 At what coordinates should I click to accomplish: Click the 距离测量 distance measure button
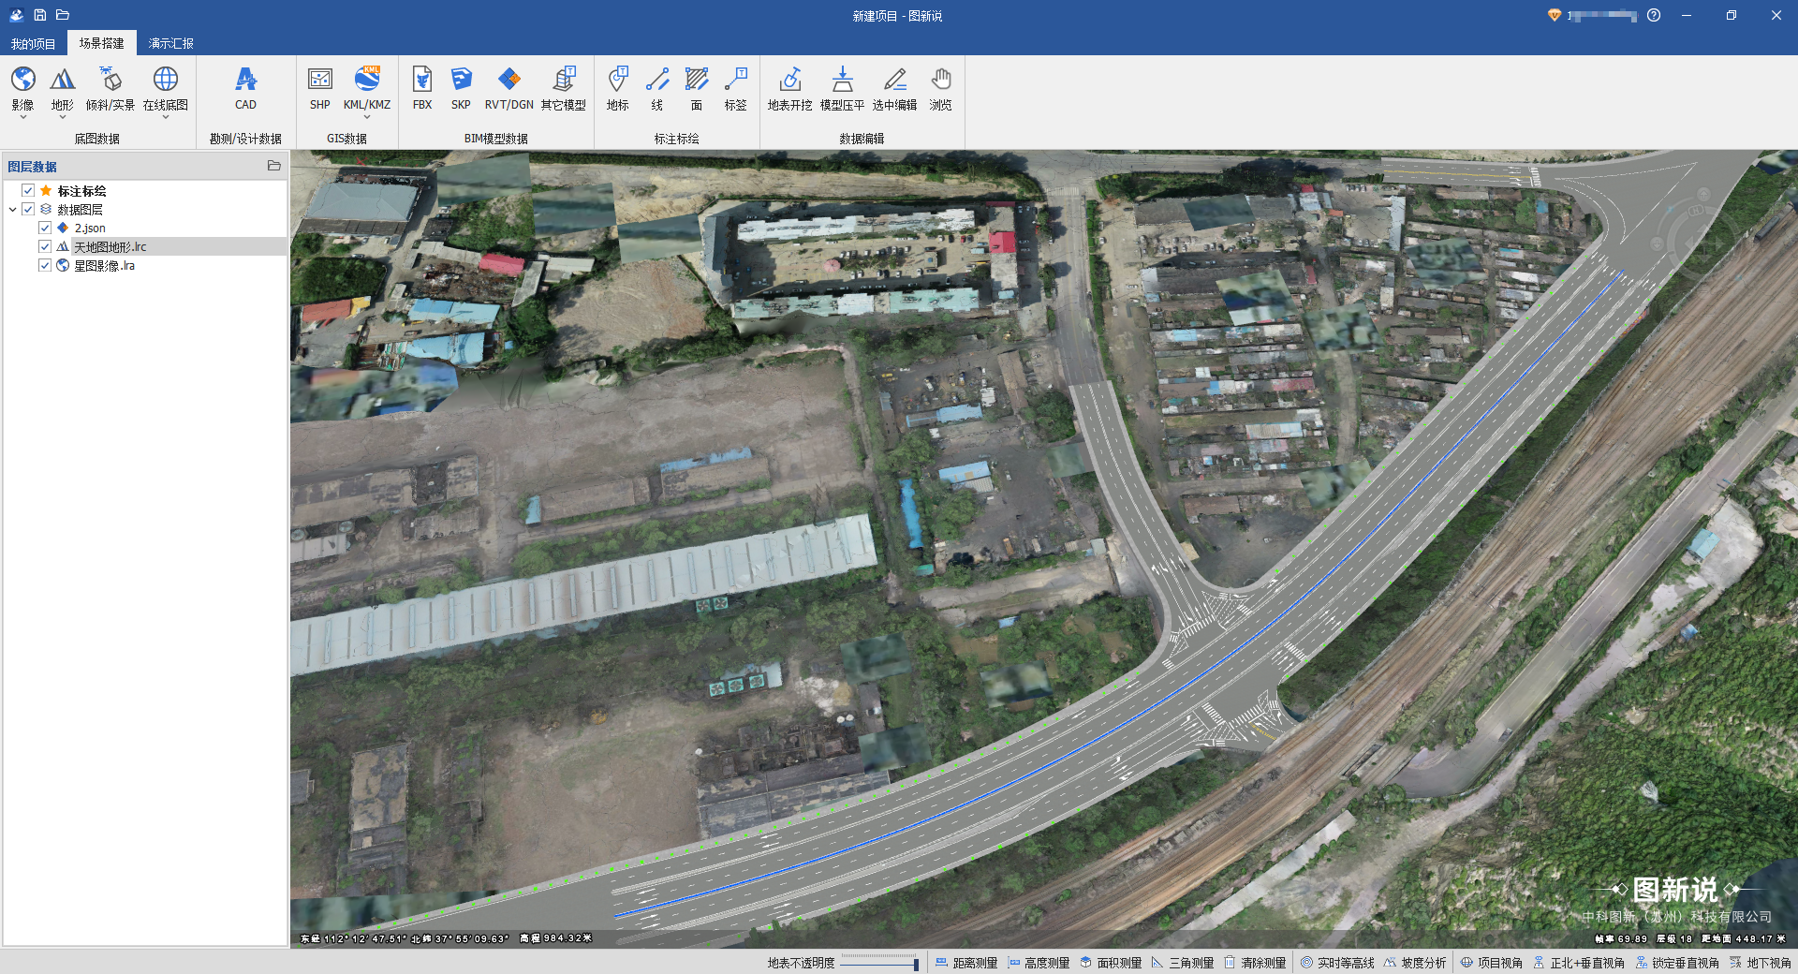(966, 963)
